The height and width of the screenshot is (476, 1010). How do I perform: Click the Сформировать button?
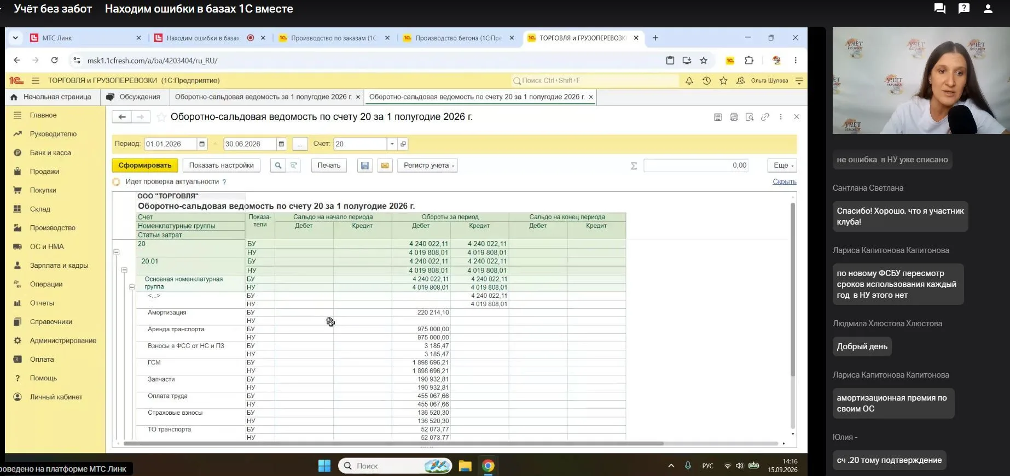tap(145, 166)
